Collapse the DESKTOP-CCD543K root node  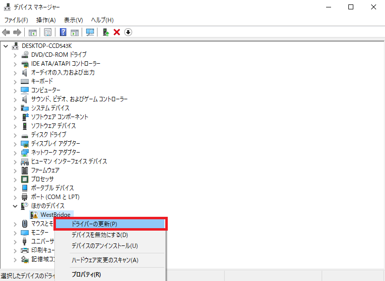(x=6, y=46)
